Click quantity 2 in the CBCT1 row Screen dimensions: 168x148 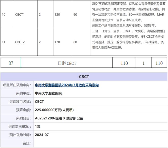click(40, 15)
